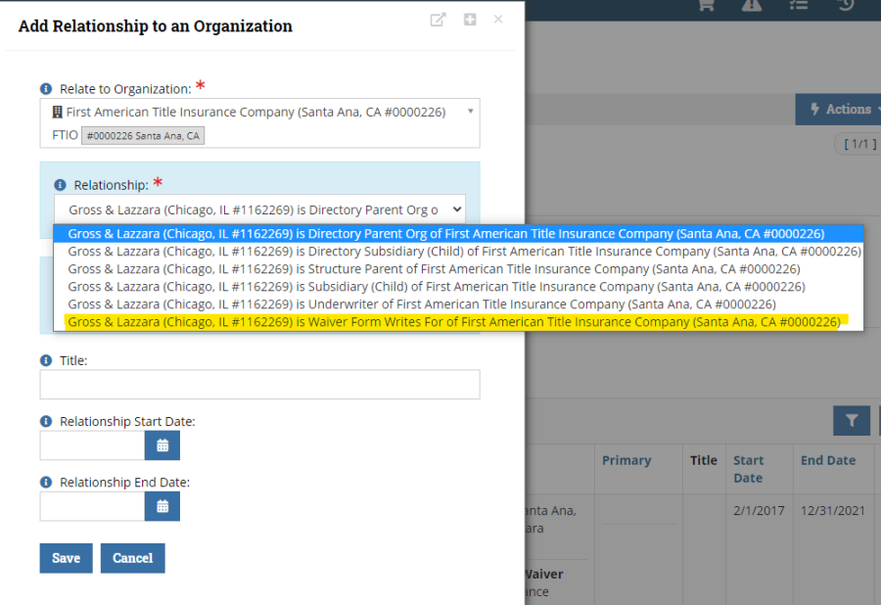The width and height of the screenshot is (881, 605).
Task: Click the task list icon in header
Action: tap(799, 5)
